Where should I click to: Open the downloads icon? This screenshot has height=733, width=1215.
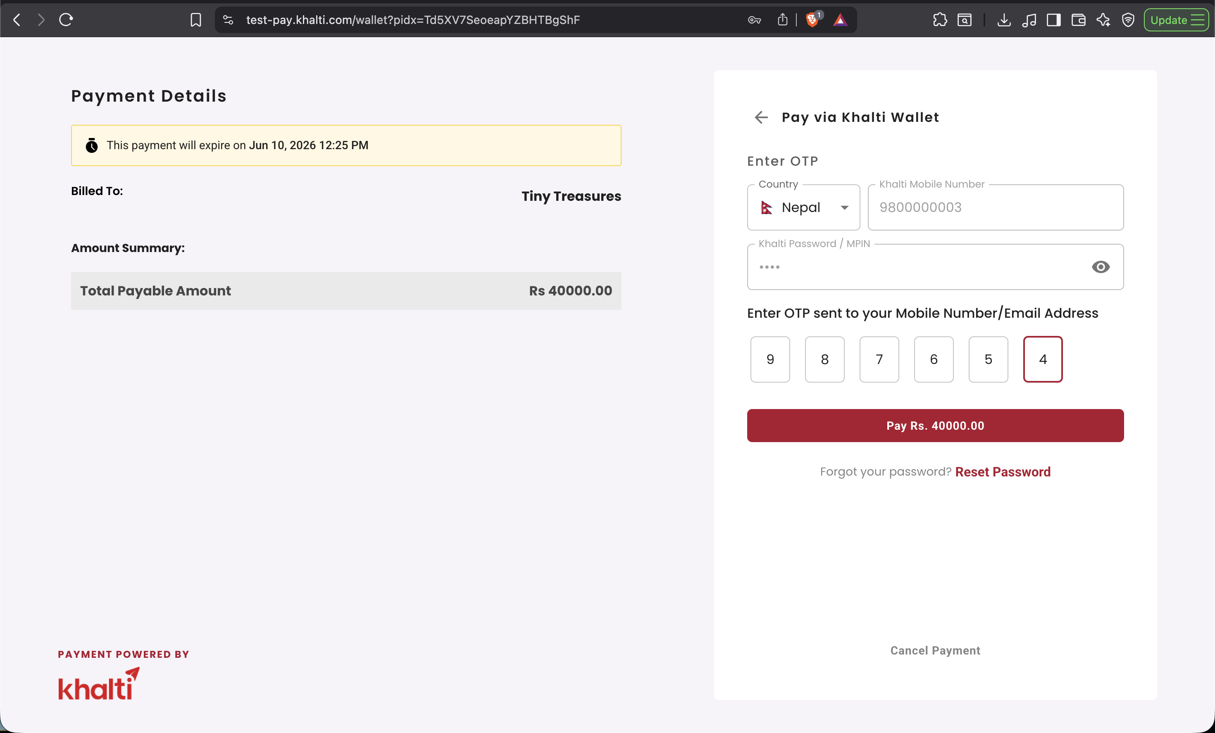[x=1004, y=20]
